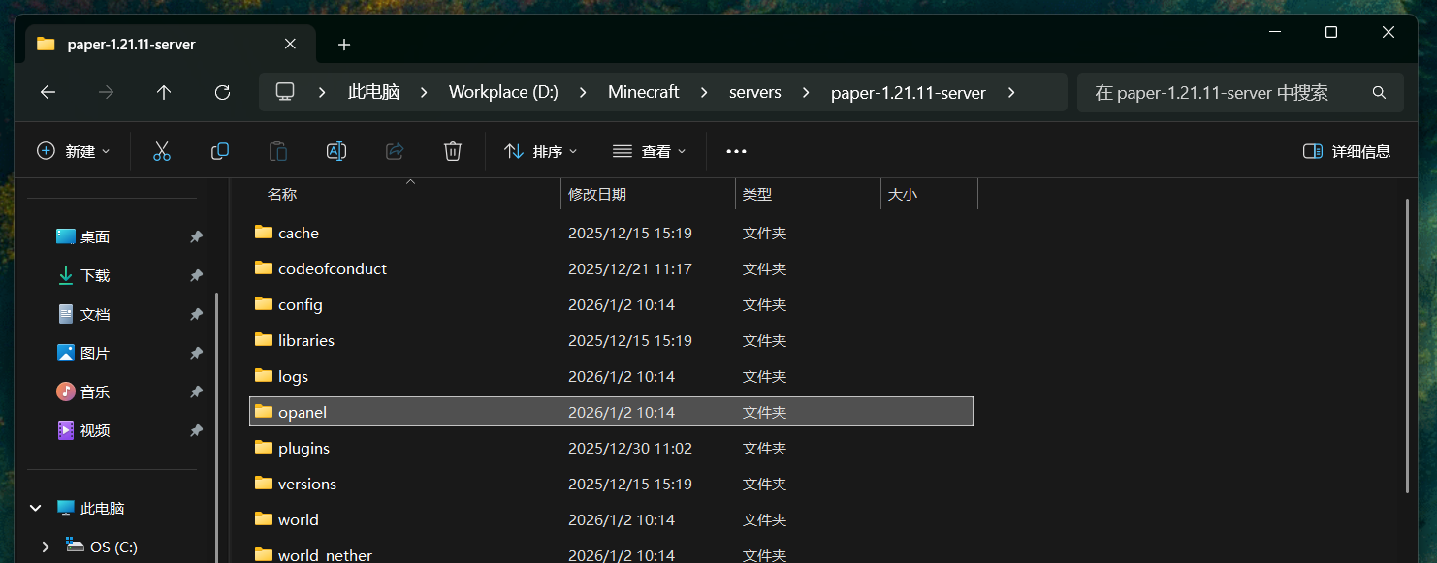Open the 排序 sort dropdown
This screenshot has width=1437, height=563.
point(540,151)
